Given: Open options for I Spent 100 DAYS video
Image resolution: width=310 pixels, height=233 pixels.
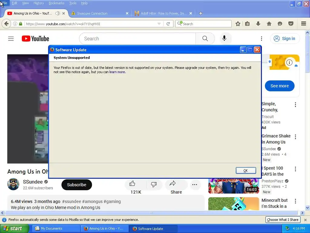Looking at the screenshot, I should 295,169.
